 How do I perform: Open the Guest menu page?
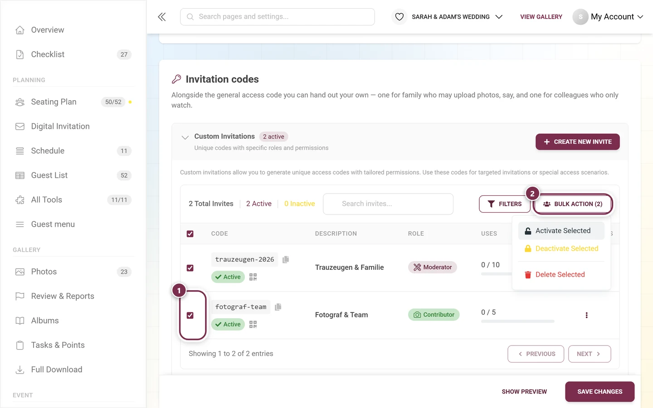click(73, 224)
